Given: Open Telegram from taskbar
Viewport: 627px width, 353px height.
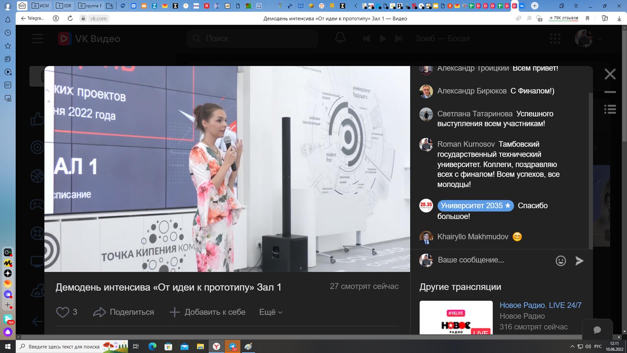Looking at the screenshot, I should pos(232,347).
